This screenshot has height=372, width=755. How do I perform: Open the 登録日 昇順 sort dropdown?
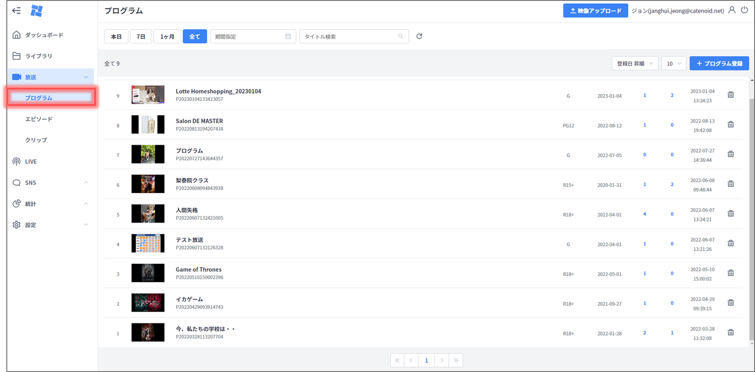coord(634,63)
